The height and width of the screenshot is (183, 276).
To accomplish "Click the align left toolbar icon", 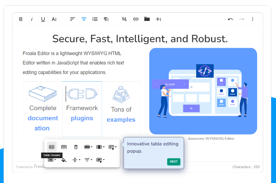I will tap(73, 19).
